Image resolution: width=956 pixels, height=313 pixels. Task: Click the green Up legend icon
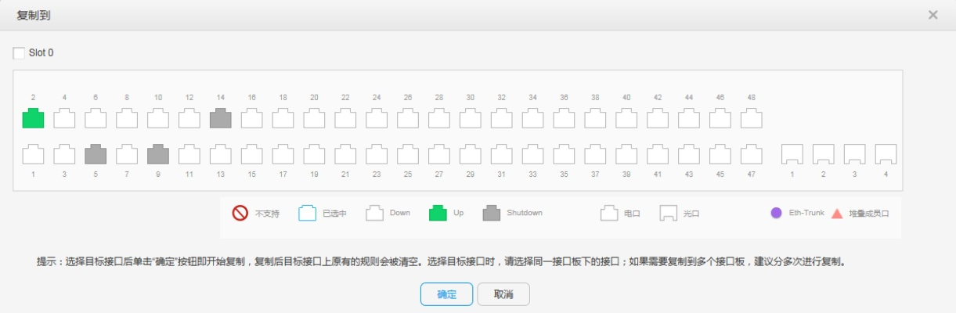click(x=438, y=213)
